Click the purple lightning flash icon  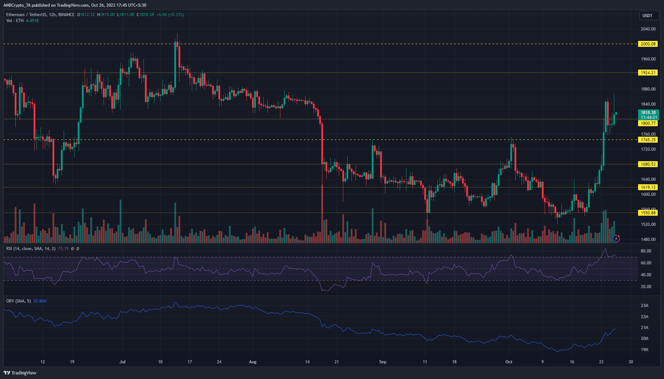pos(616,238)
